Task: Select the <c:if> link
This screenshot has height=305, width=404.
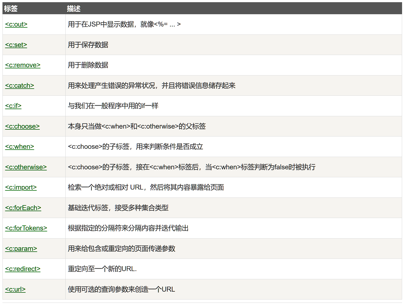Action: click(13, 106)
